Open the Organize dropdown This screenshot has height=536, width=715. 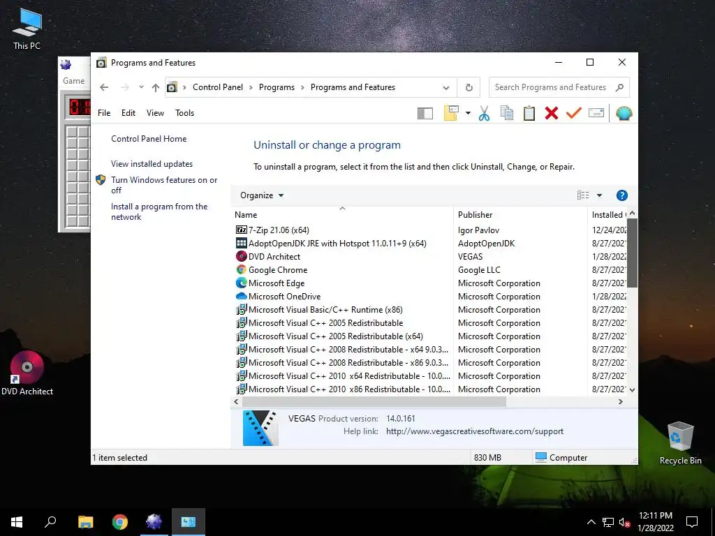(x=262, y=195)
